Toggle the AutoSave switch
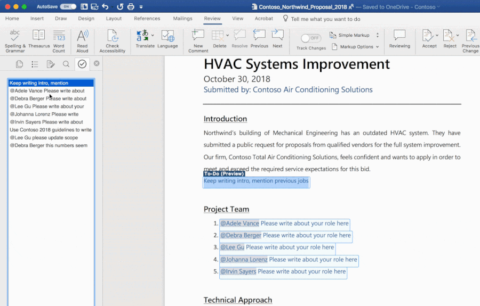This screenshot has height=306, width=480. click(x=68, y=7)
